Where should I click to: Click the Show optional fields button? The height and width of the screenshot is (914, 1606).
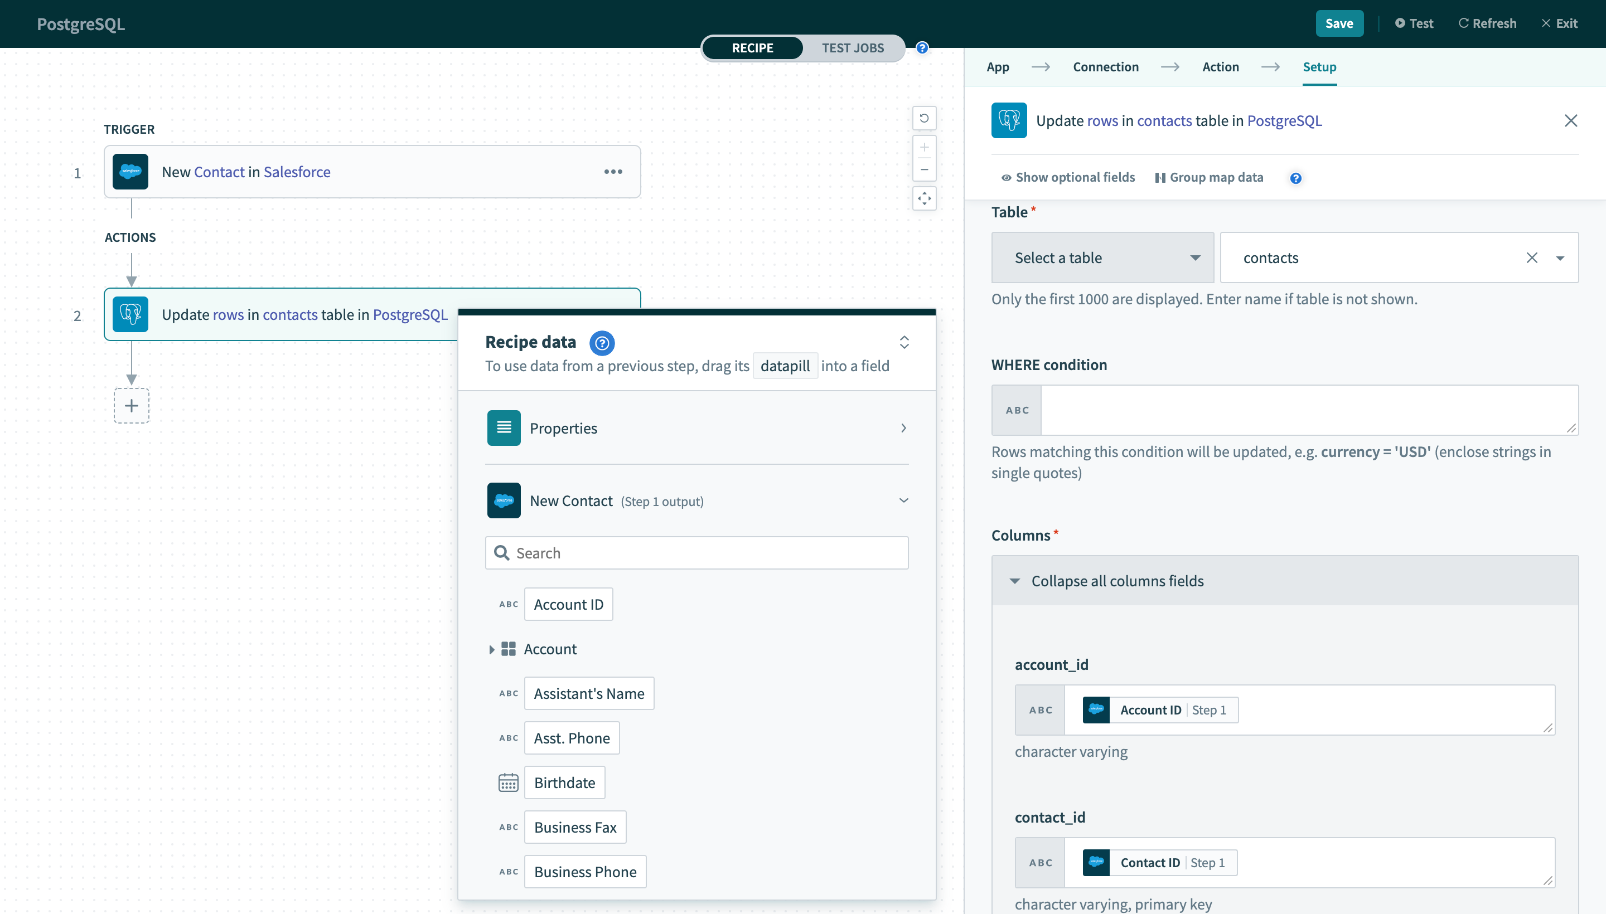[x=1065, y=177]
